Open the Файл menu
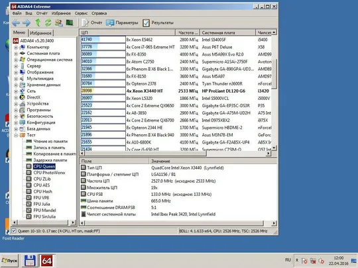 click(x=17, y=13)
